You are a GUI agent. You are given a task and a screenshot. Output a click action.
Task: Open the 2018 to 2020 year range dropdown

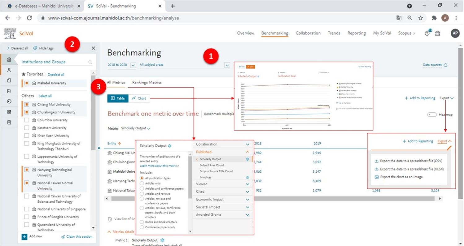tap(133, 65)
